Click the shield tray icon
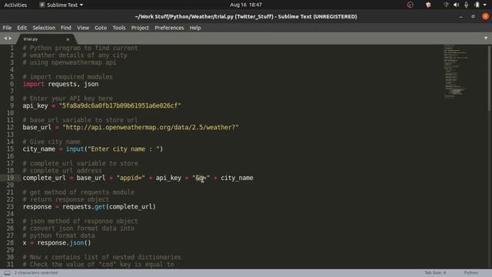Viewport: 492px width, 277px height. click(428, 5)
